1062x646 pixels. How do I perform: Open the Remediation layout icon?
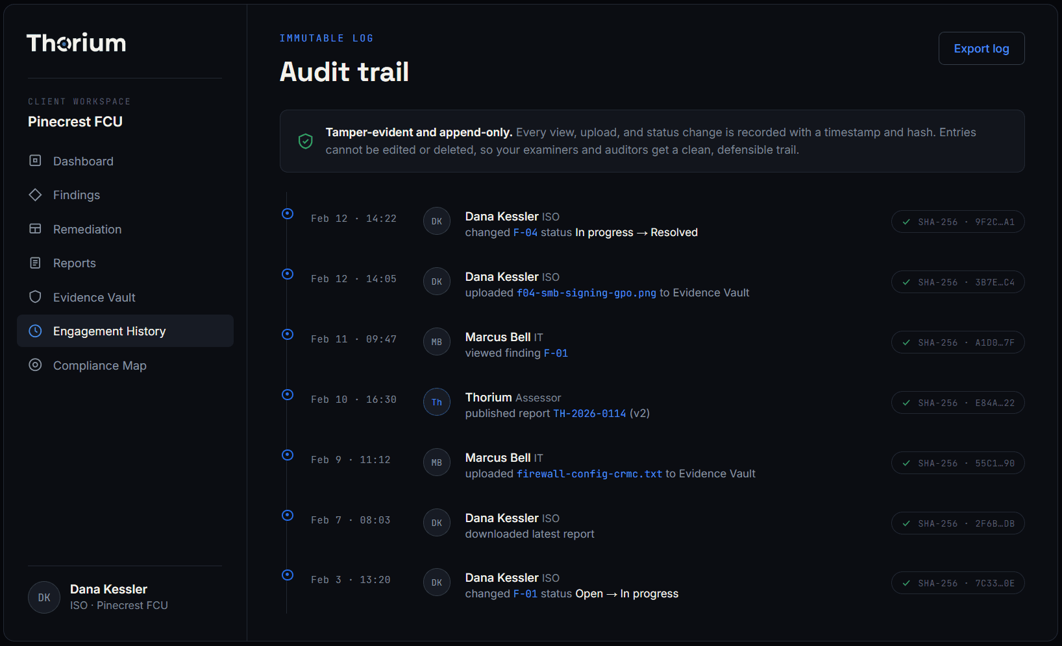(x=35, y=229)
